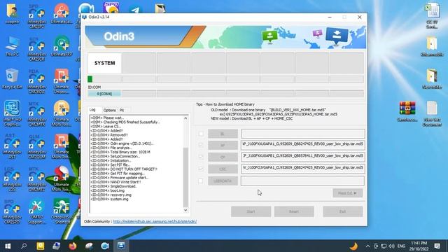
Task: Toggle the AP file checkbox
Action: coord(201,145)
